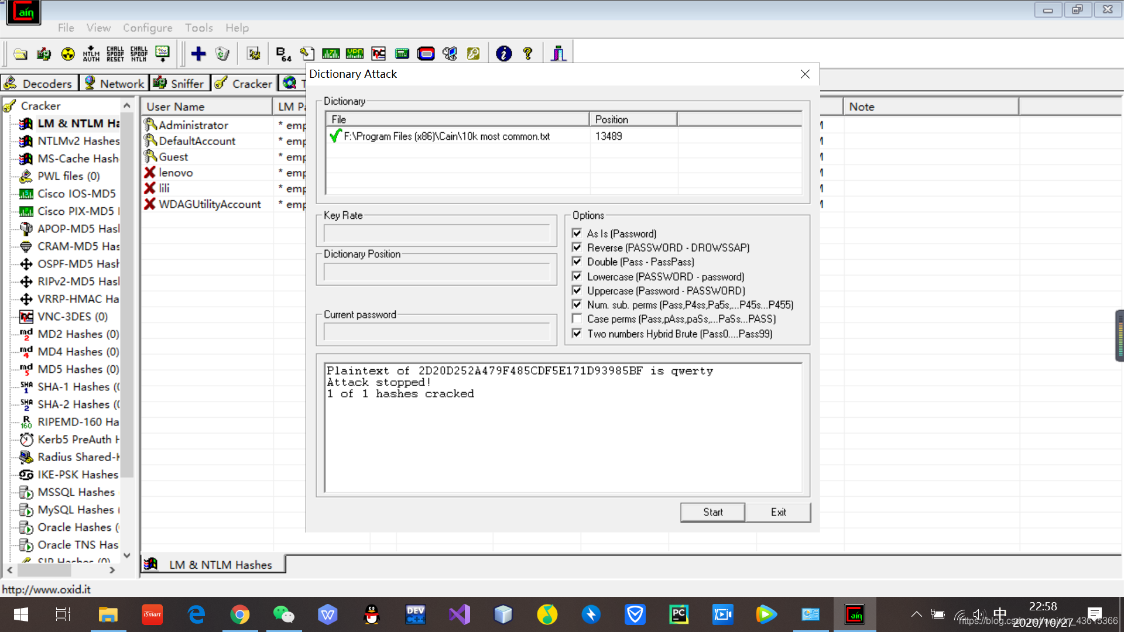
Task: Click Exit in the Dictionary Attack dialog
Action: (x=778, y=512)
